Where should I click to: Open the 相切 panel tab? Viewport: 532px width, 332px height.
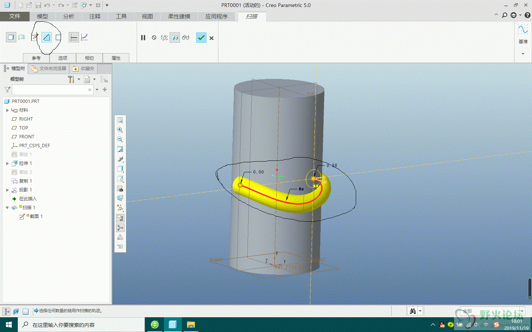click(x=89, y=58)
